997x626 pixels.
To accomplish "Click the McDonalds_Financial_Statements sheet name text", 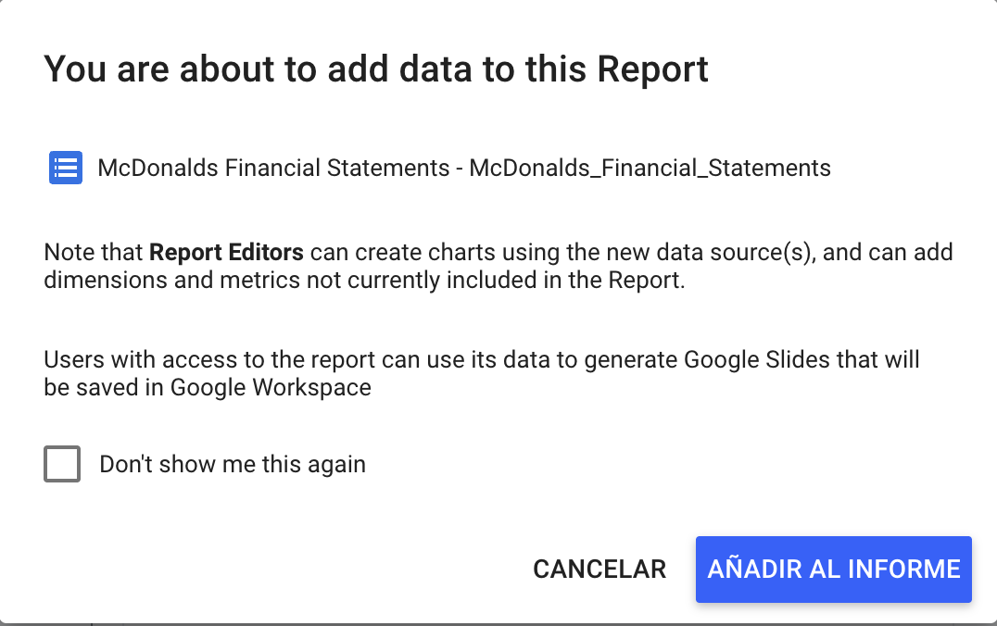I will 650,168.
